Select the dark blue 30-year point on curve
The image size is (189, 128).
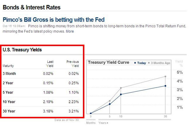point(165,86)
